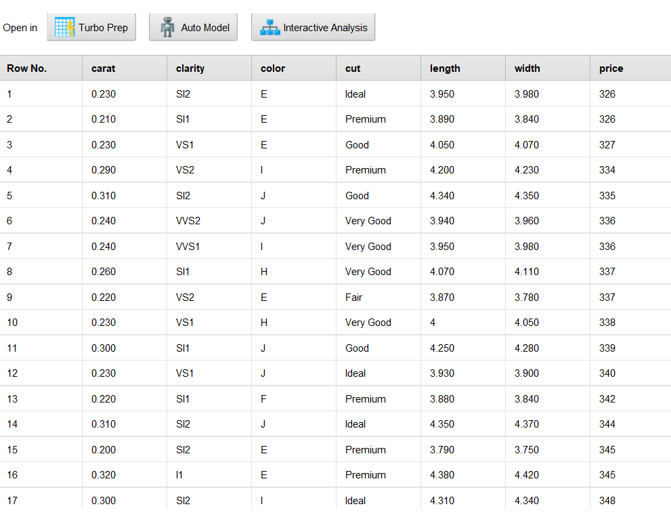The height and width of the screenshot is (515, 671).
Task: Select price 340 cell
Action: tap(631, 373)
